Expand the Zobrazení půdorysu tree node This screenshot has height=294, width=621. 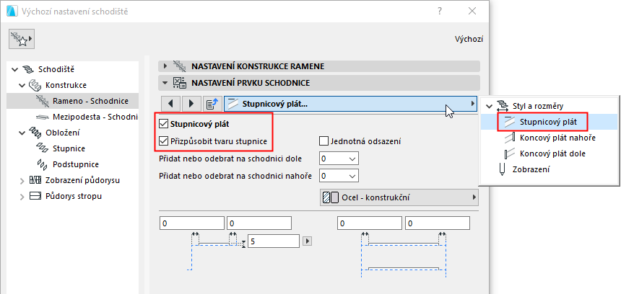pyautogui.click(x=22, y=181)
